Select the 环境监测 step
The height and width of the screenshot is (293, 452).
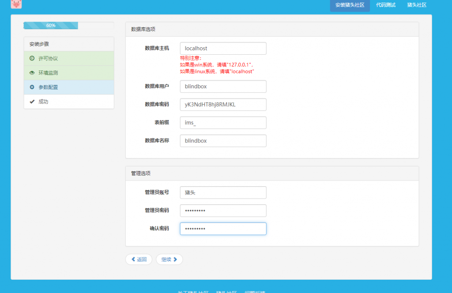coord(69,73)
